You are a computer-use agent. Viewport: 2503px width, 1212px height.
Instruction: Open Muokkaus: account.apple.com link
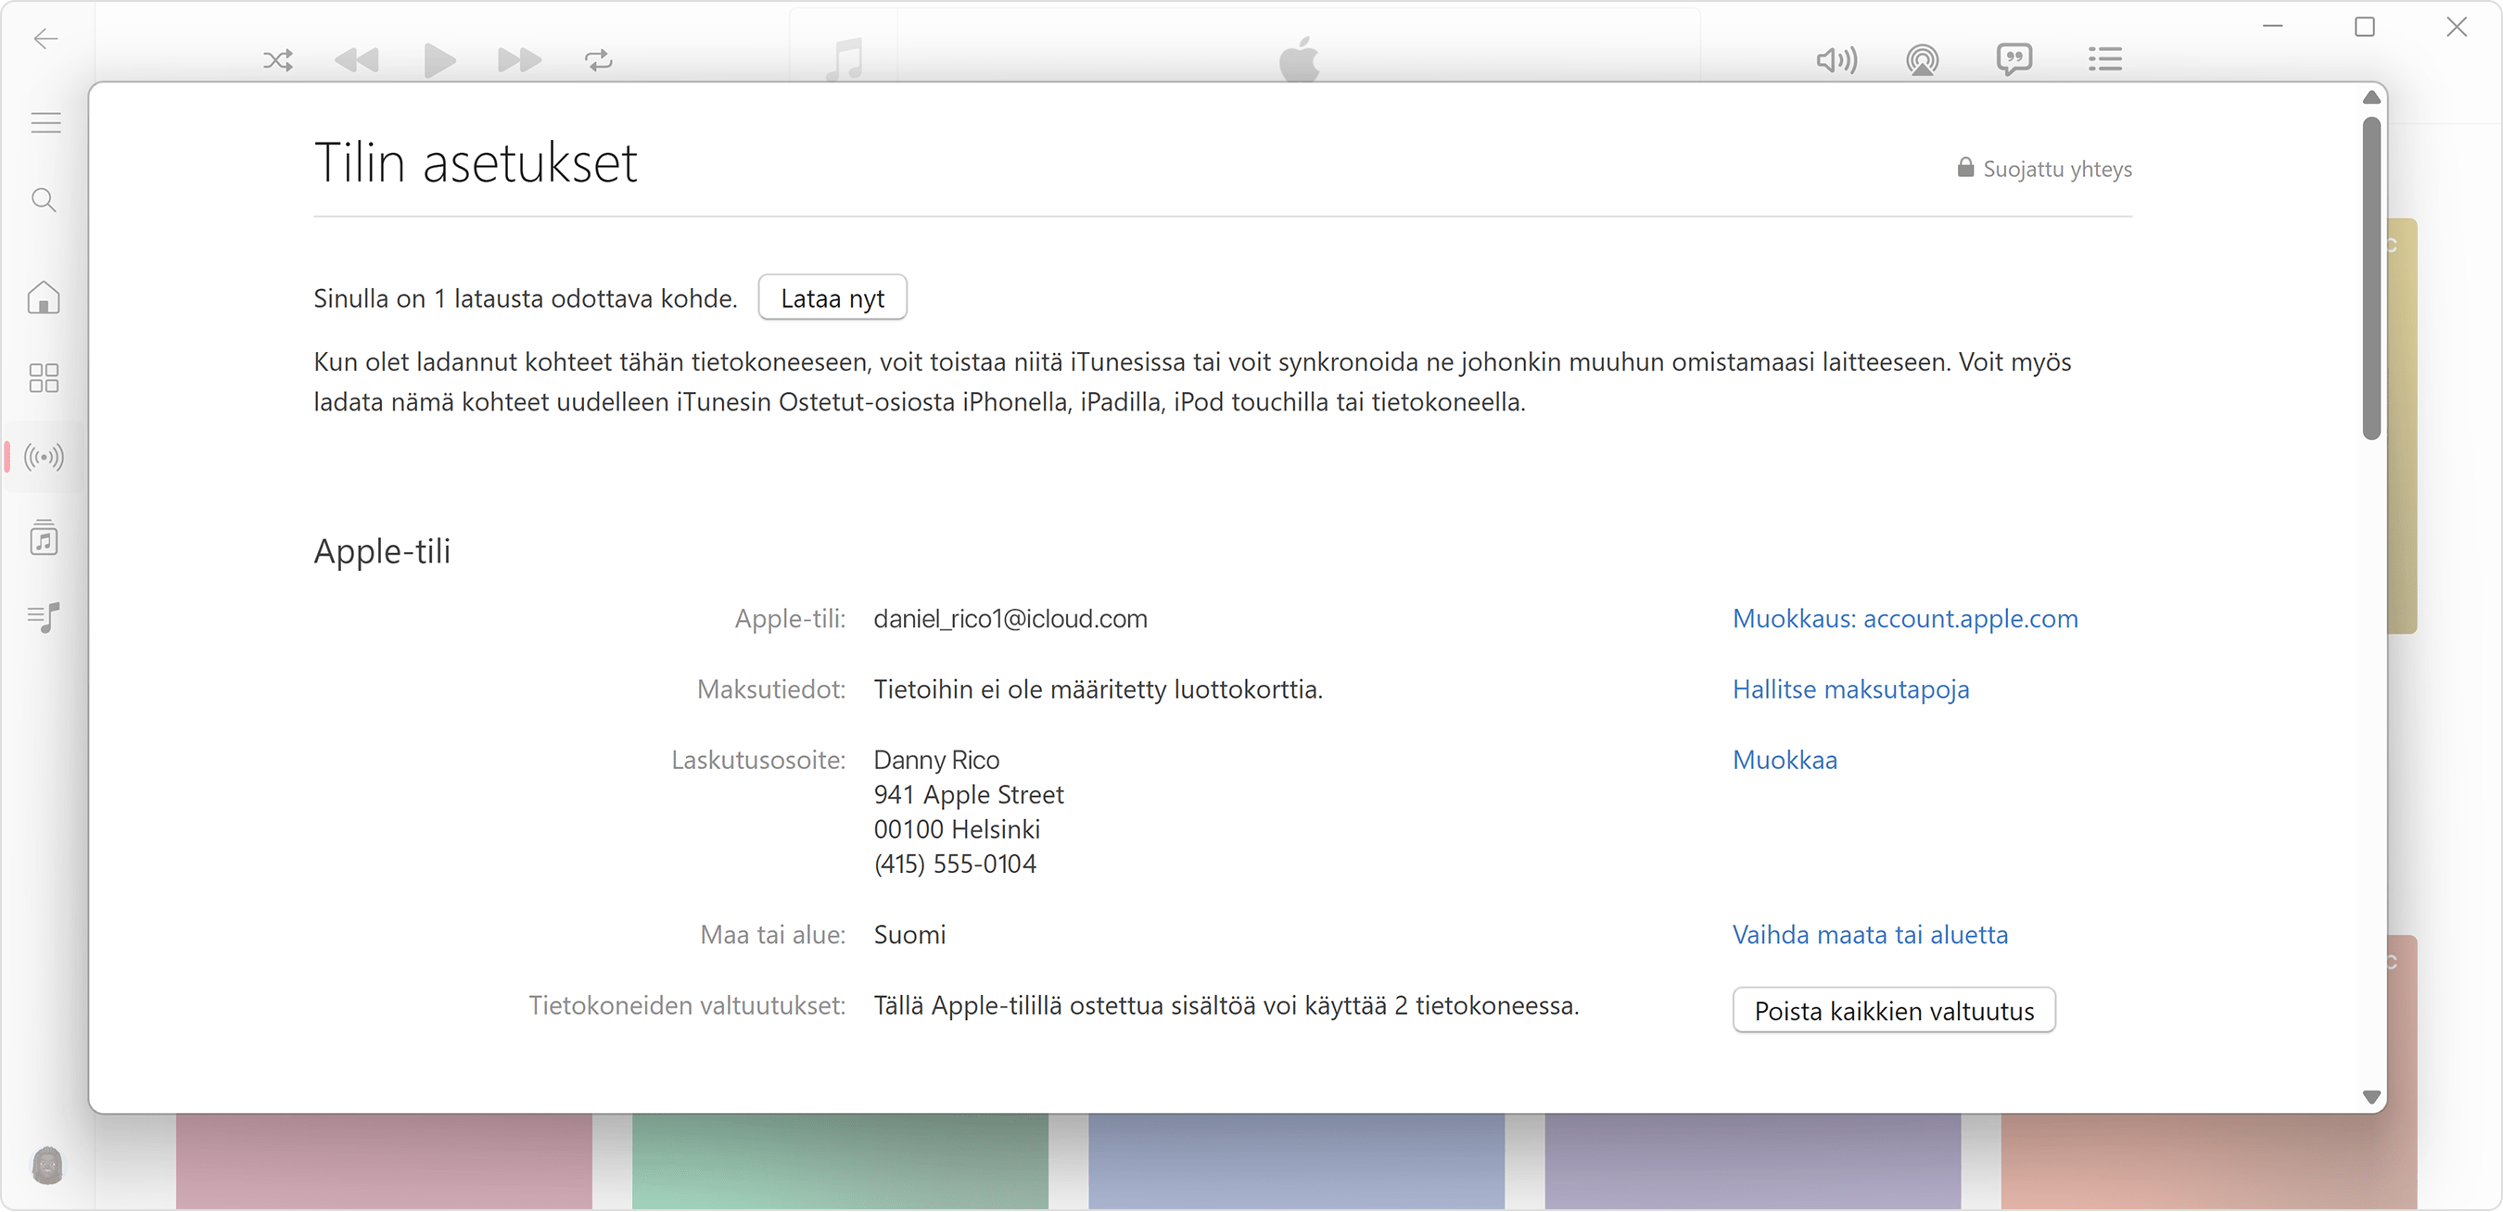(1904, 619)
